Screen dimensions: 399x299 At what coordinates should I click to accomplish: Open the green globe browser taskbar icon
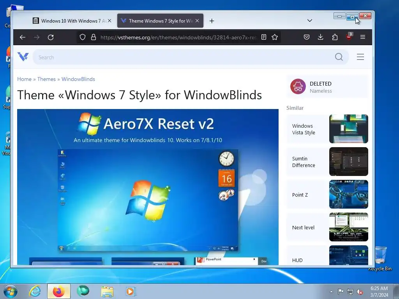coord(83,291)
